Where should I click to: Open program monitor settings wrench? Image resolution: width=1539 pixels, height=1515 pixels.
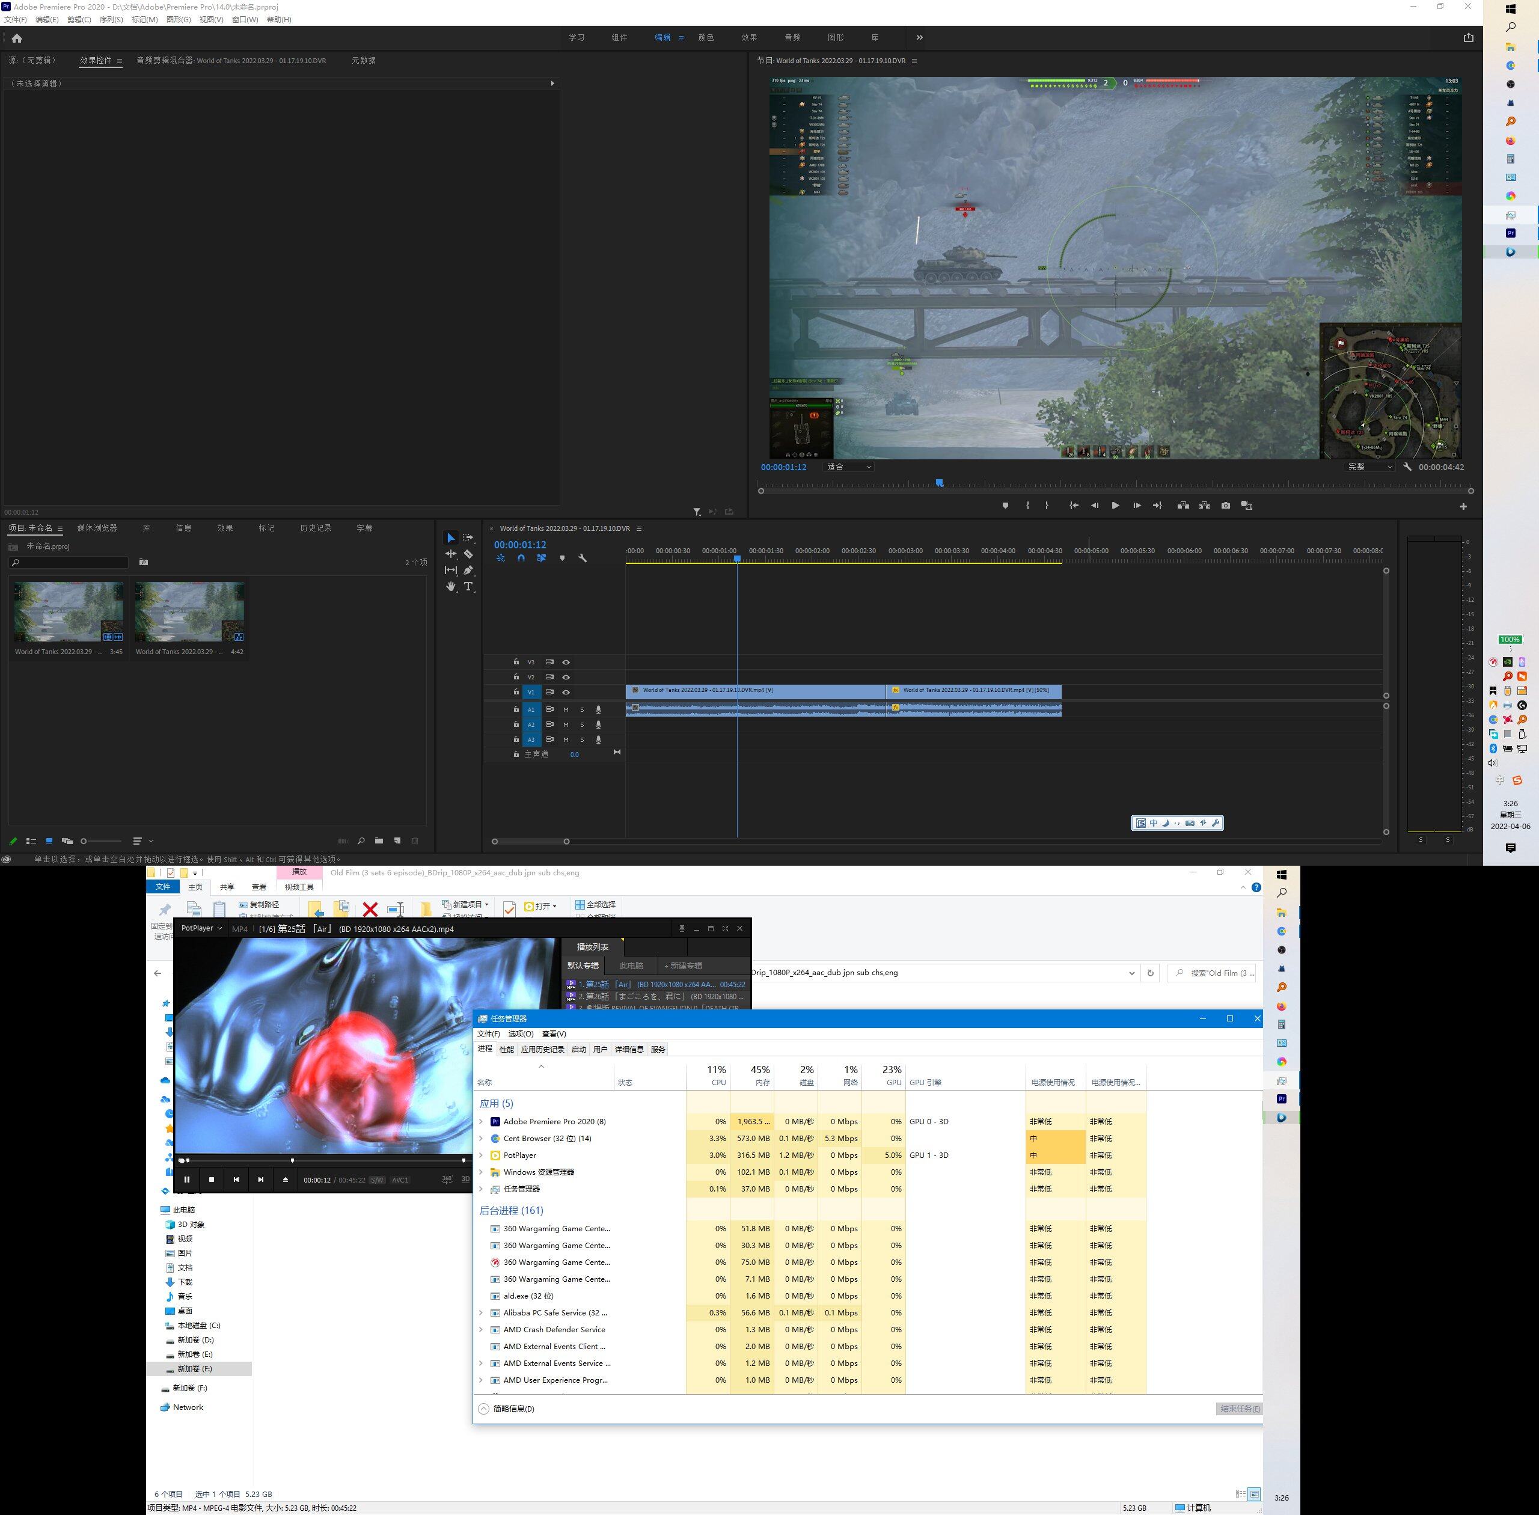1407,467
